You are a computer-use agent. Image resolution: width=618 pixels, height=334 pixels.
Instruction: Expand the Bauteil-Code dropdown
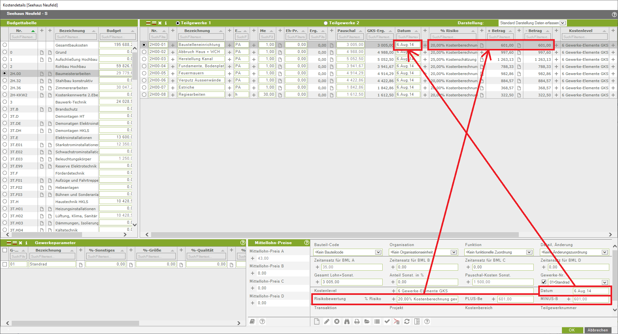point(378,252)
